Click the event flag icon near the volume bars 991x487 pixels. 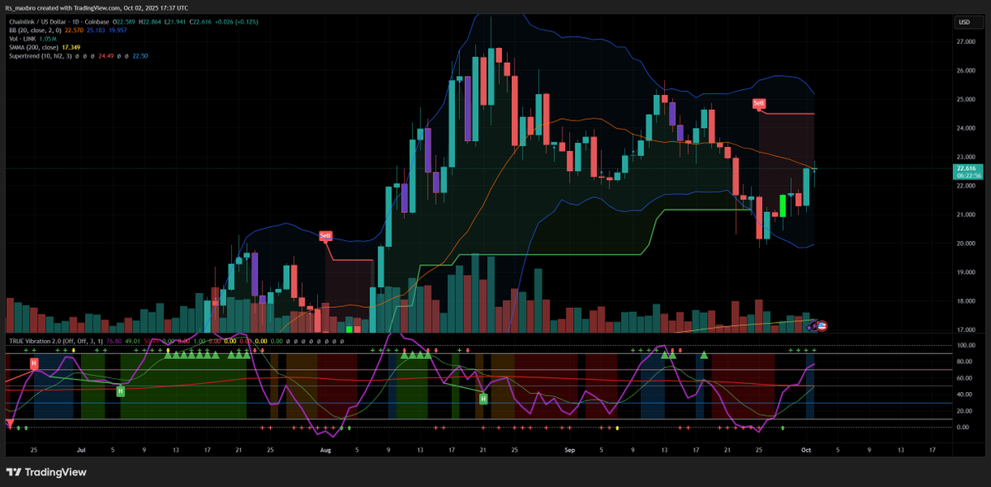point(822,326)
